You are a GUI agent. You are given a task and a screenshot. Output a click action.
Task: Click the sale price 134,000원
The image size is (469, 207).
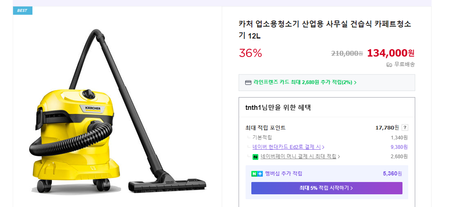(391, 53)
